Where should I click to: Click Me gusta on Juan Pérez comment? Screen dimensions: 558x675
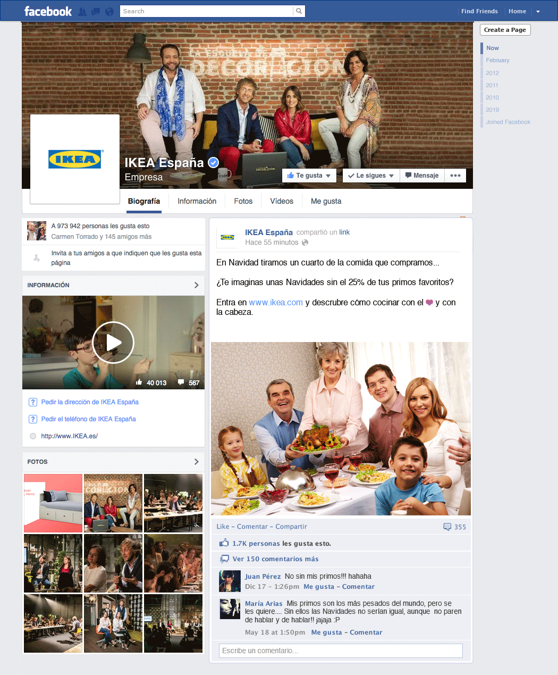click(x=319, y=587)
